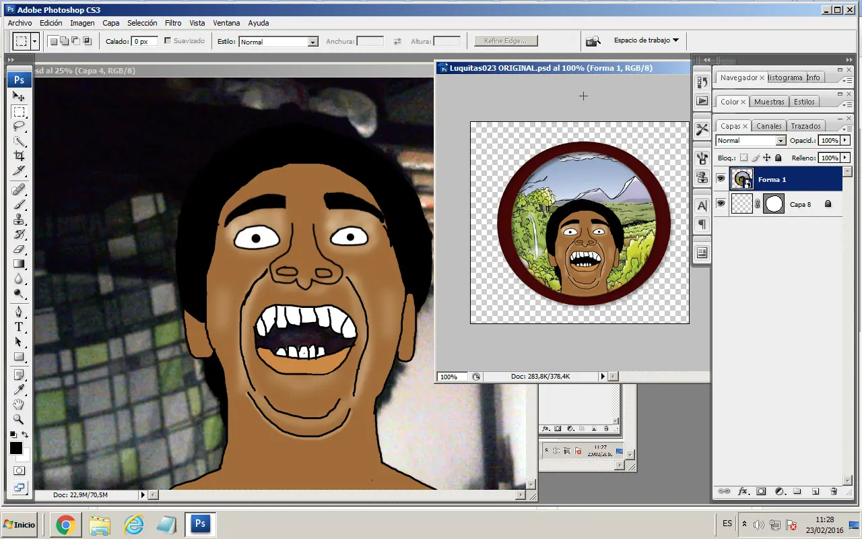Screen dimensions: 862x539
Task: Select the Rectangle shape tool
Action: 19,356
